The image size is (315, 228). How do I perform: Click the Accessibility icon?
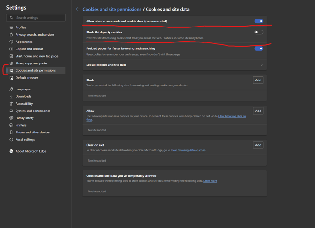[x=11, y=104]
